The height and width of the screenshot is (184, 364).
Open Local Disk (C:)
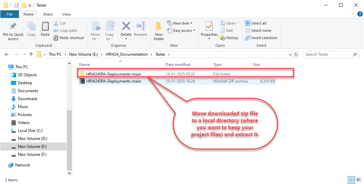point(27,131)
